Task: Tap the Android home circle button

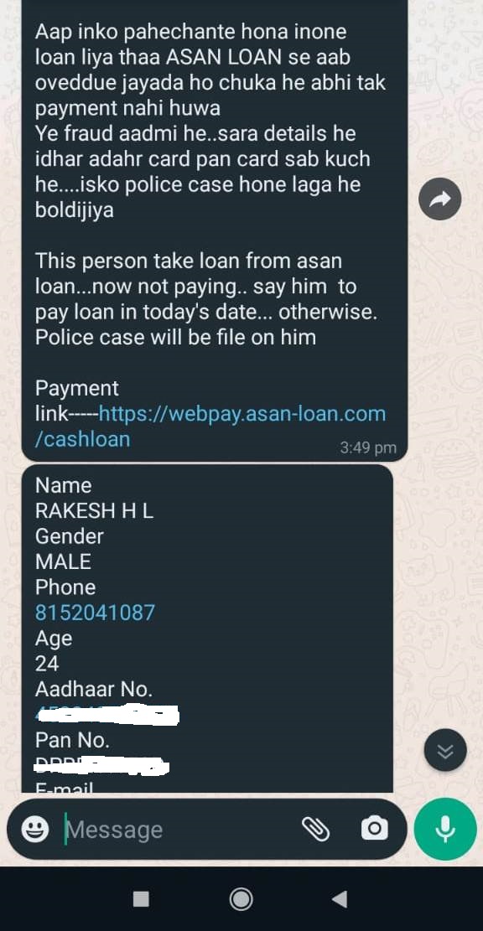Action: pos(241,899)
